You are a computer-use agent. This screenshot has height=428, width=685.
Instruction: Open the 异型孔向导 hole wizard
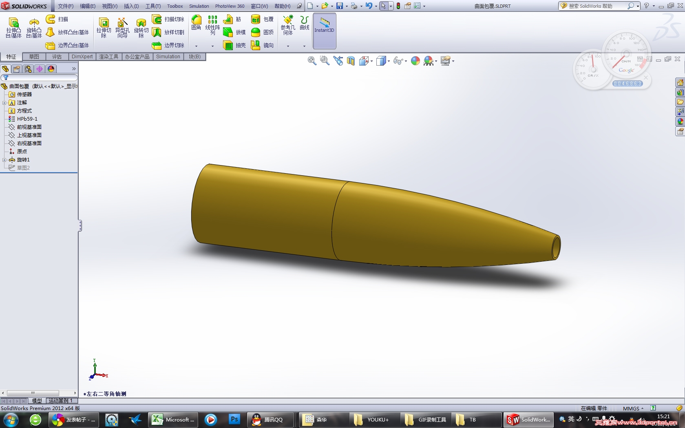[x=122, y=28]
